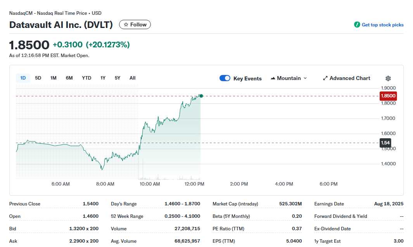
Task: Open the Get top stock picks link
Action: click(382, 24)
